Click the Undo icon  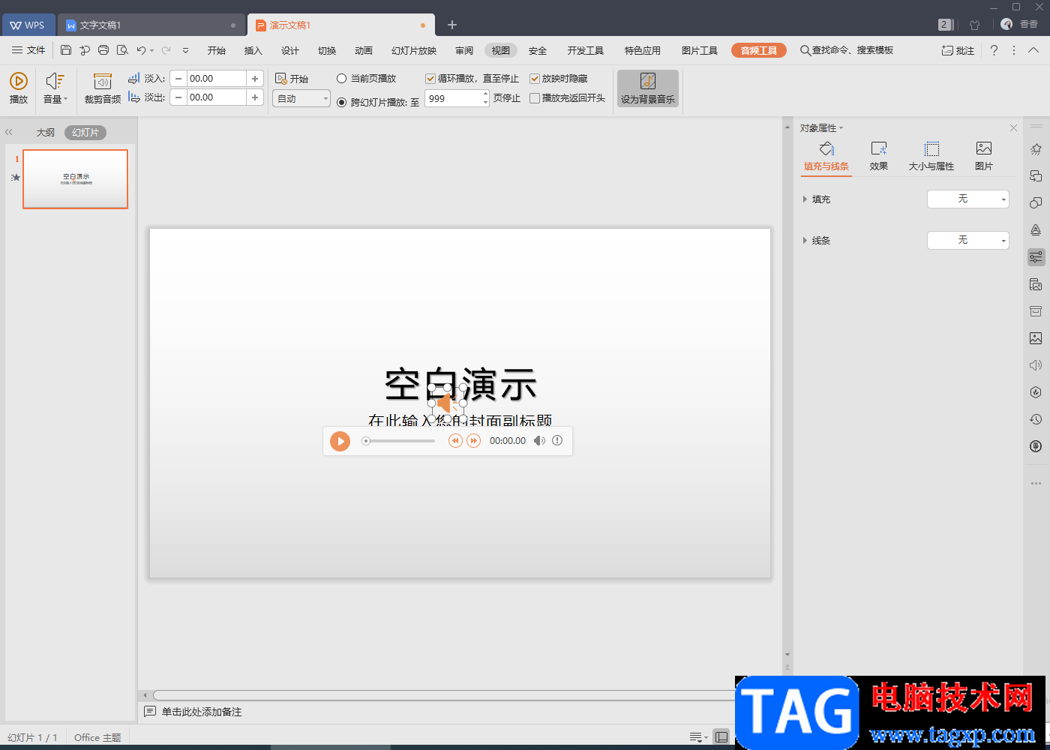point(141,50)
